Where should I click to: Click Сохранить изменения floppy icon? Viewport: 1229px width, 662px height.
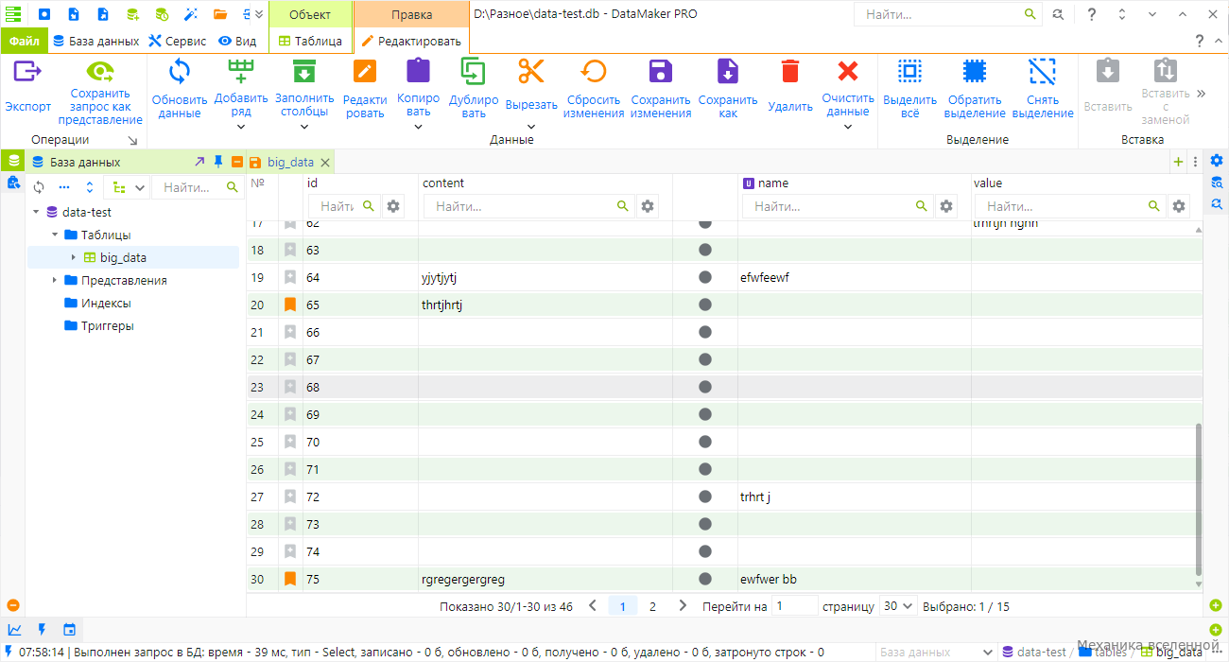pos(661,71)
